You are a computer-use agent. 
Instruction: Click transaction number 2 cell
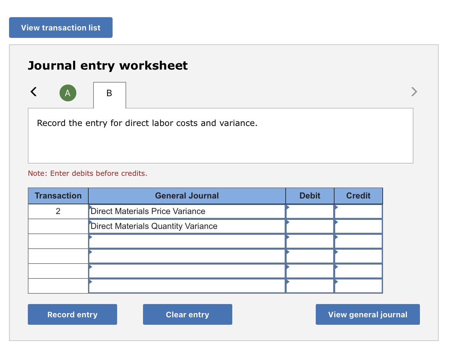(x=58, y=211)
